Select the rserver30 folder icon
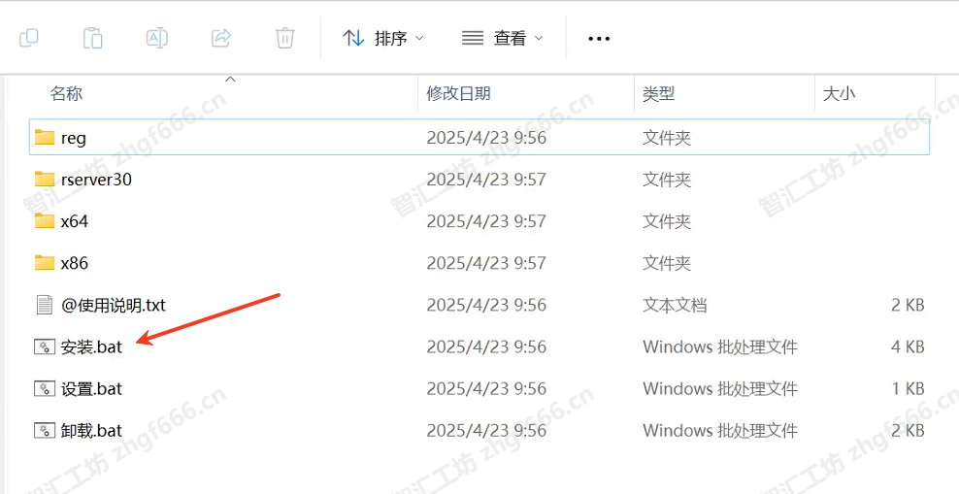The image size is (959, 494). [45, 180]
